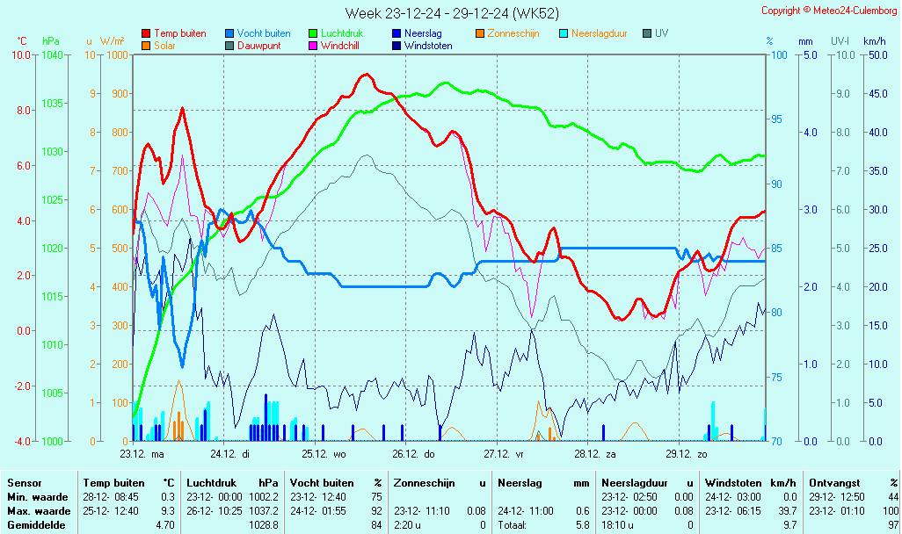Select the Zonneschijn legend label
The width and height of the screenshot is (902, 534).
[x=513, y=33]
